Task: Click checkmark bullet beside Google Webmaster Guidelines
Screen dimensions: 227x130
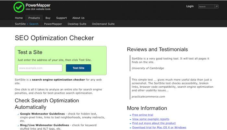Action: [18, 114]
